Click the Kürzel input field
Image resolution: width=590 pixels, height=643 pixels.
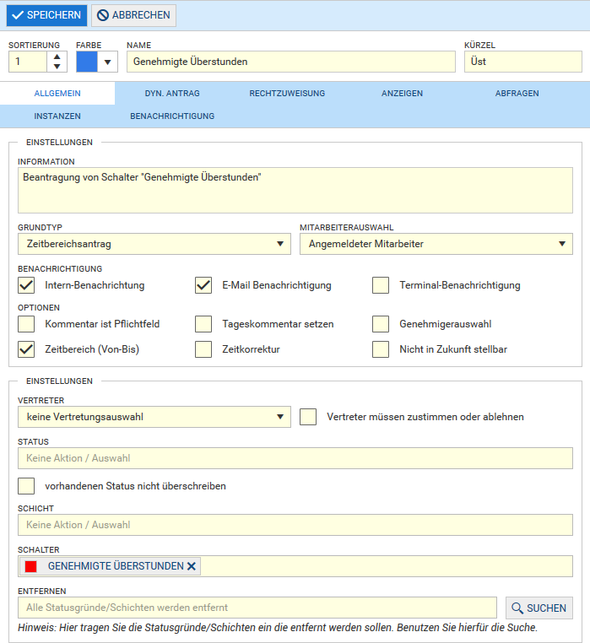[523, 62]
